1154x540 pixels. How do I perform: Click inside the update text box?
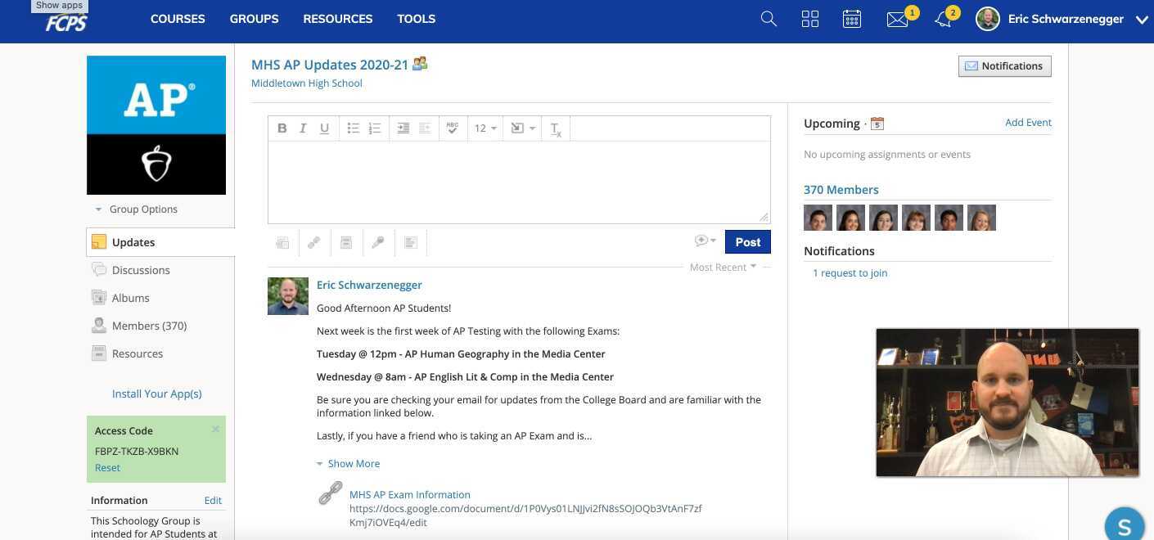(518, 182)
